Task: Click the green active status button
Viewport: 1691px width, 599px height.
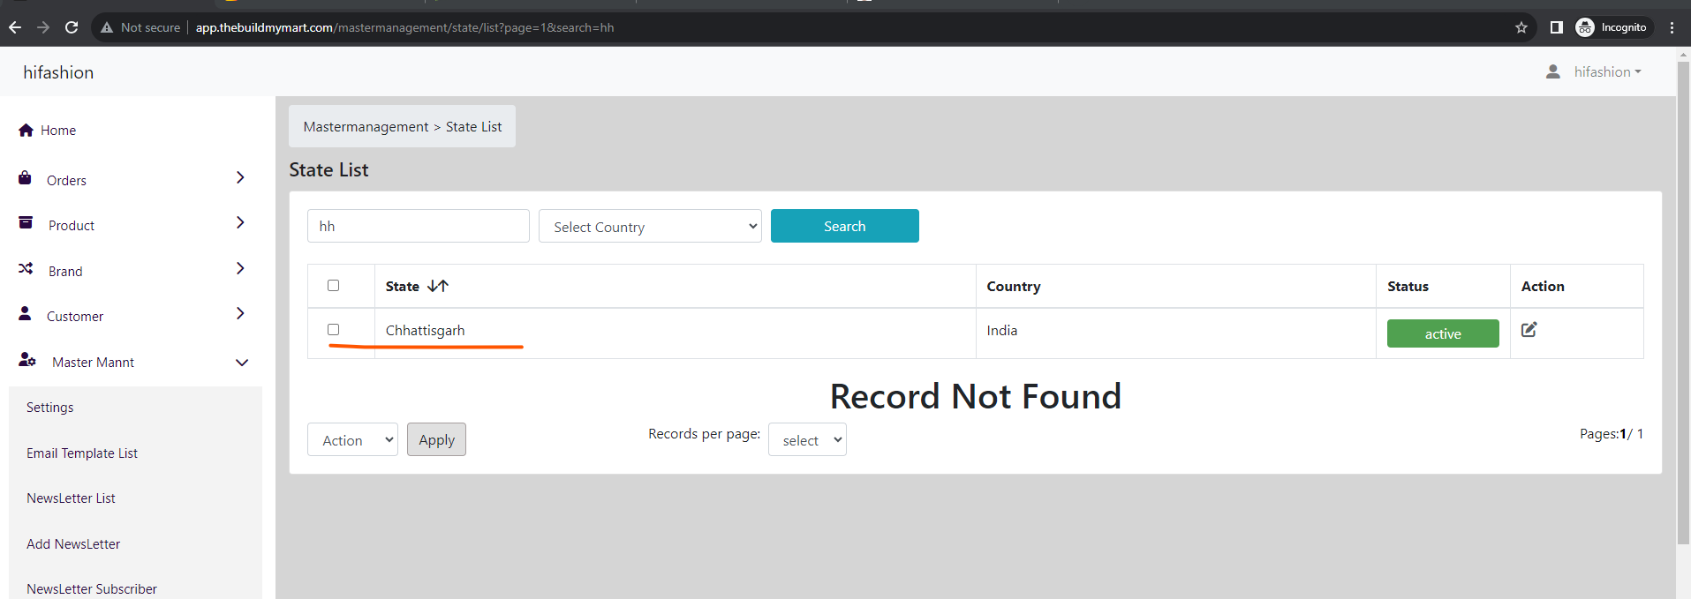Action: (x=1443, y=333)
